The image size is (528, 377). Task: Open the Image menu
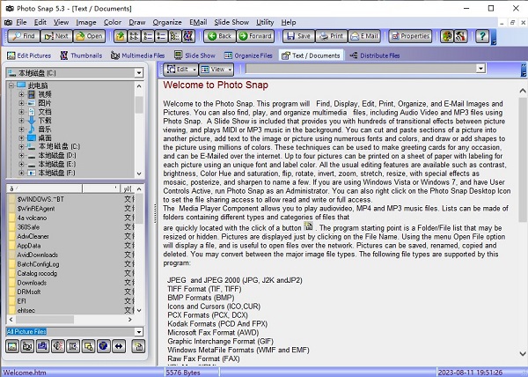[86, 22]
